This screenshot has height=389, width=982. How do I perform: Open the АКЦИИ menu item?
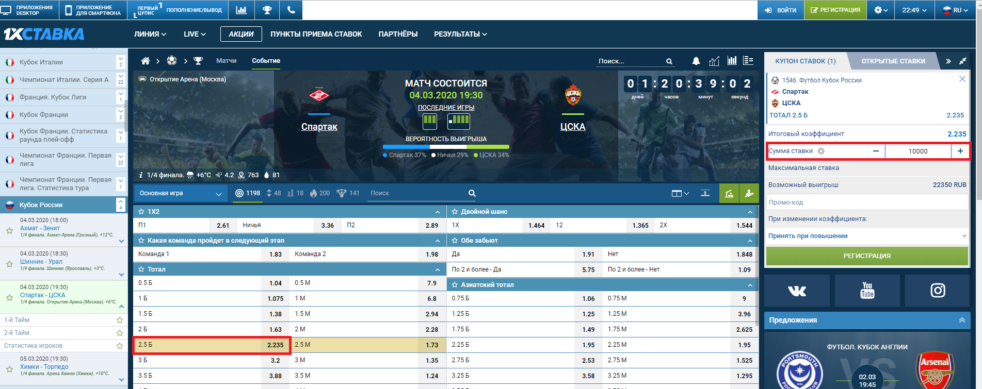click(x=241, y=34)
